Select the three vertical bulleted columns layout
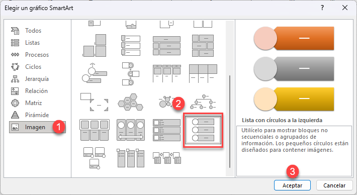 130,158
